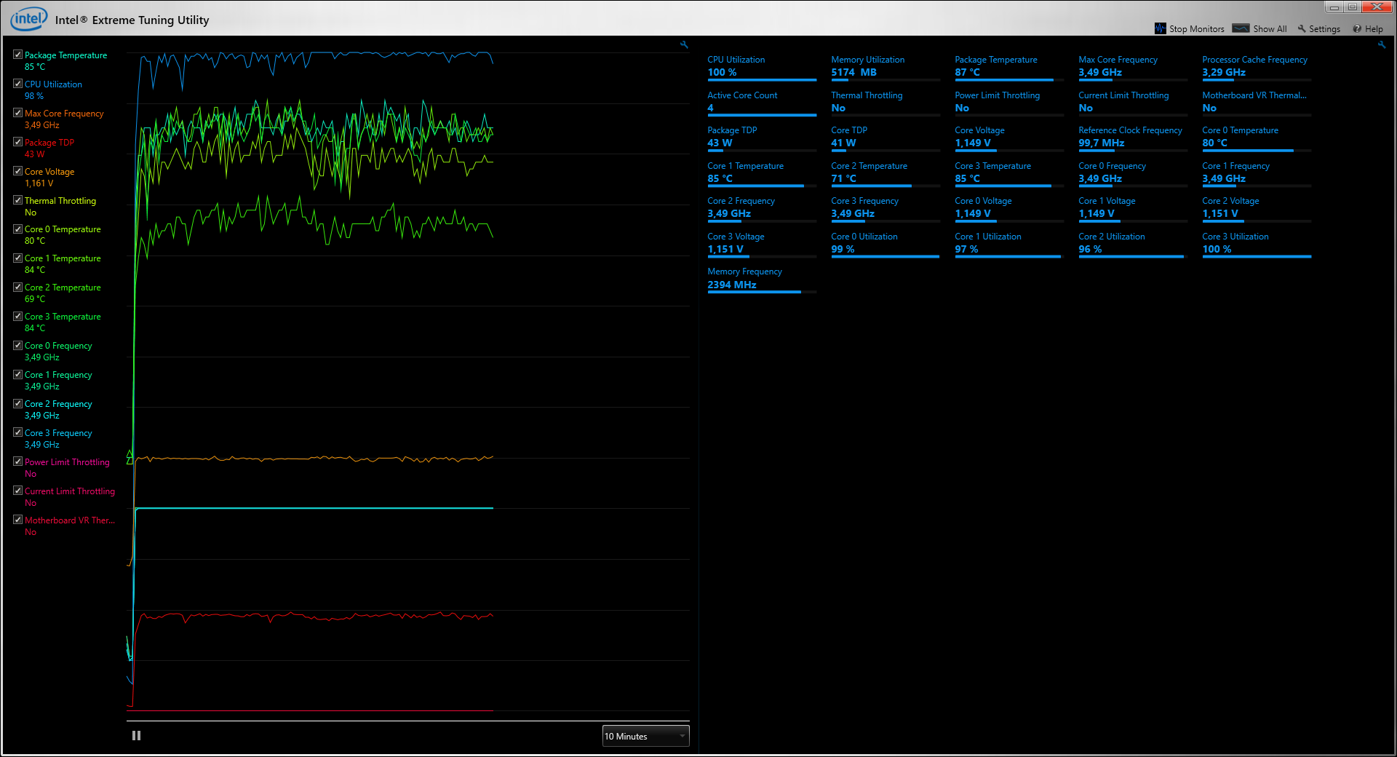Screen dimensions: 1397x757
Task: Open Help from top bar
Action: coord(1374,29)
